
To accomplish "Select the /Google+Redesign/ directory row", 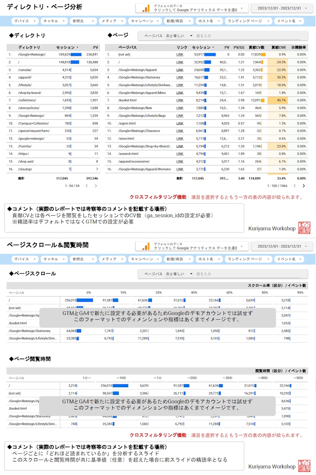I will click(53, 55).
